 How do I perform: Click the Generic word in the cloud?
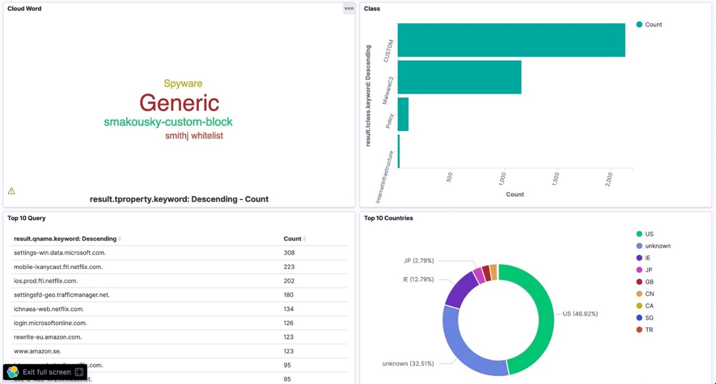click(x=179, y=103)
